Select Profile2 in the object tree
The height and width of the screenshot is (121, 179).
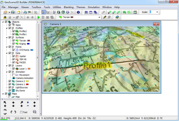point(23,31)
